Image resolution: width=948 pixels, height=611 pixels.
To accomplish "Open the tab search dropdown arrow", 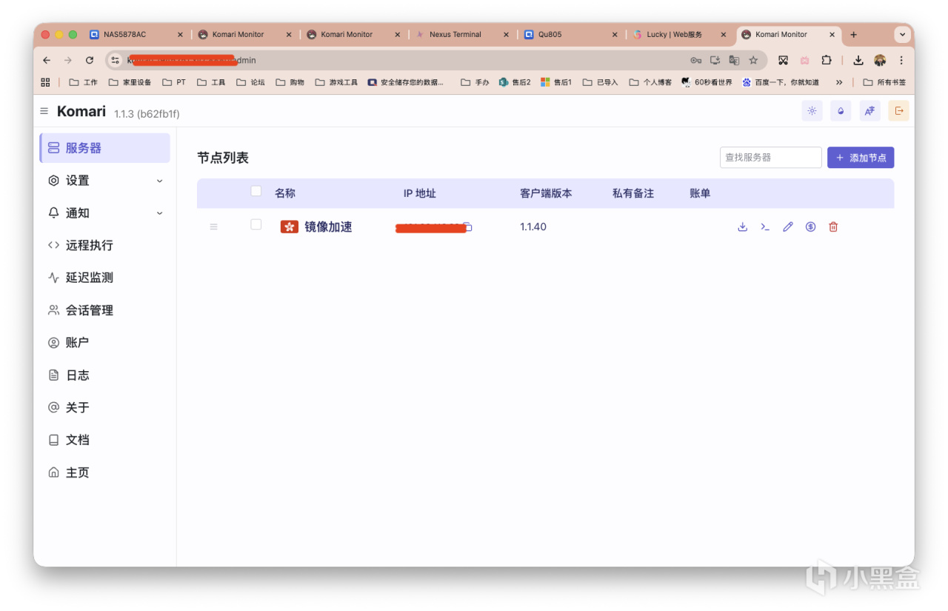I will click(902, 35).
